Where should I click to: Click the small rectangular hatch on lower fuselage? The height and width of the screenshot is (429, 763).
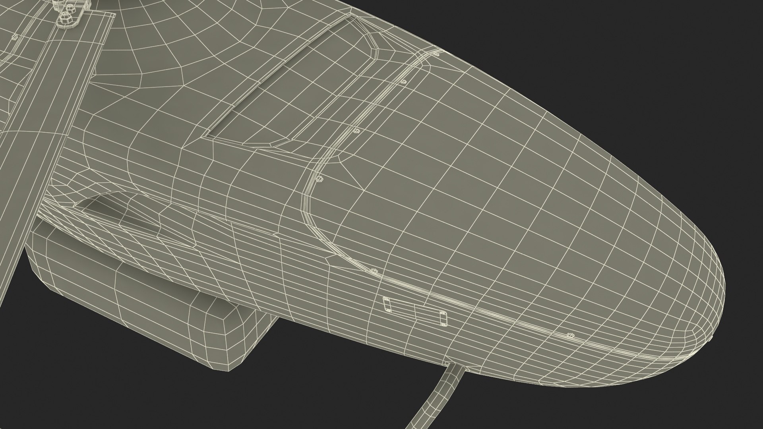click(x=415, y=311)
